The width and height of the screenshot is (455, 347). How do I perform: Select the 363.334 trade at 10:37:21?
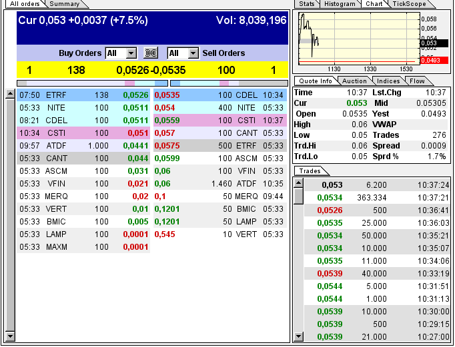coord(377,198)
